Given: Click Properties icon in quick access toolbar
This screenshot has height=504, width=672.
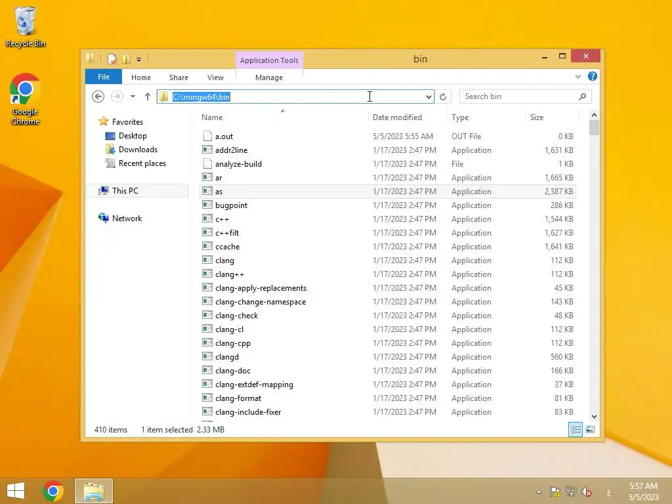Looking at the screenshot, I should (x=112, y=59).
